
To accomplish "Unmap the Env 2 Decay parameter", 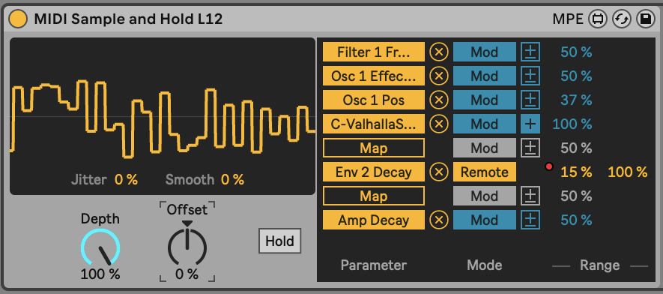I will (x=439, y=172).
